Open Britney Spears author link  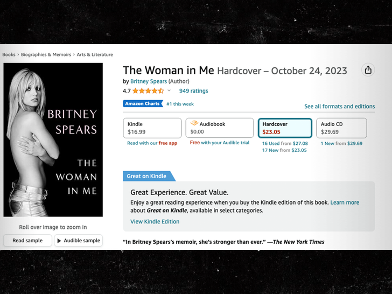(149, 82)
